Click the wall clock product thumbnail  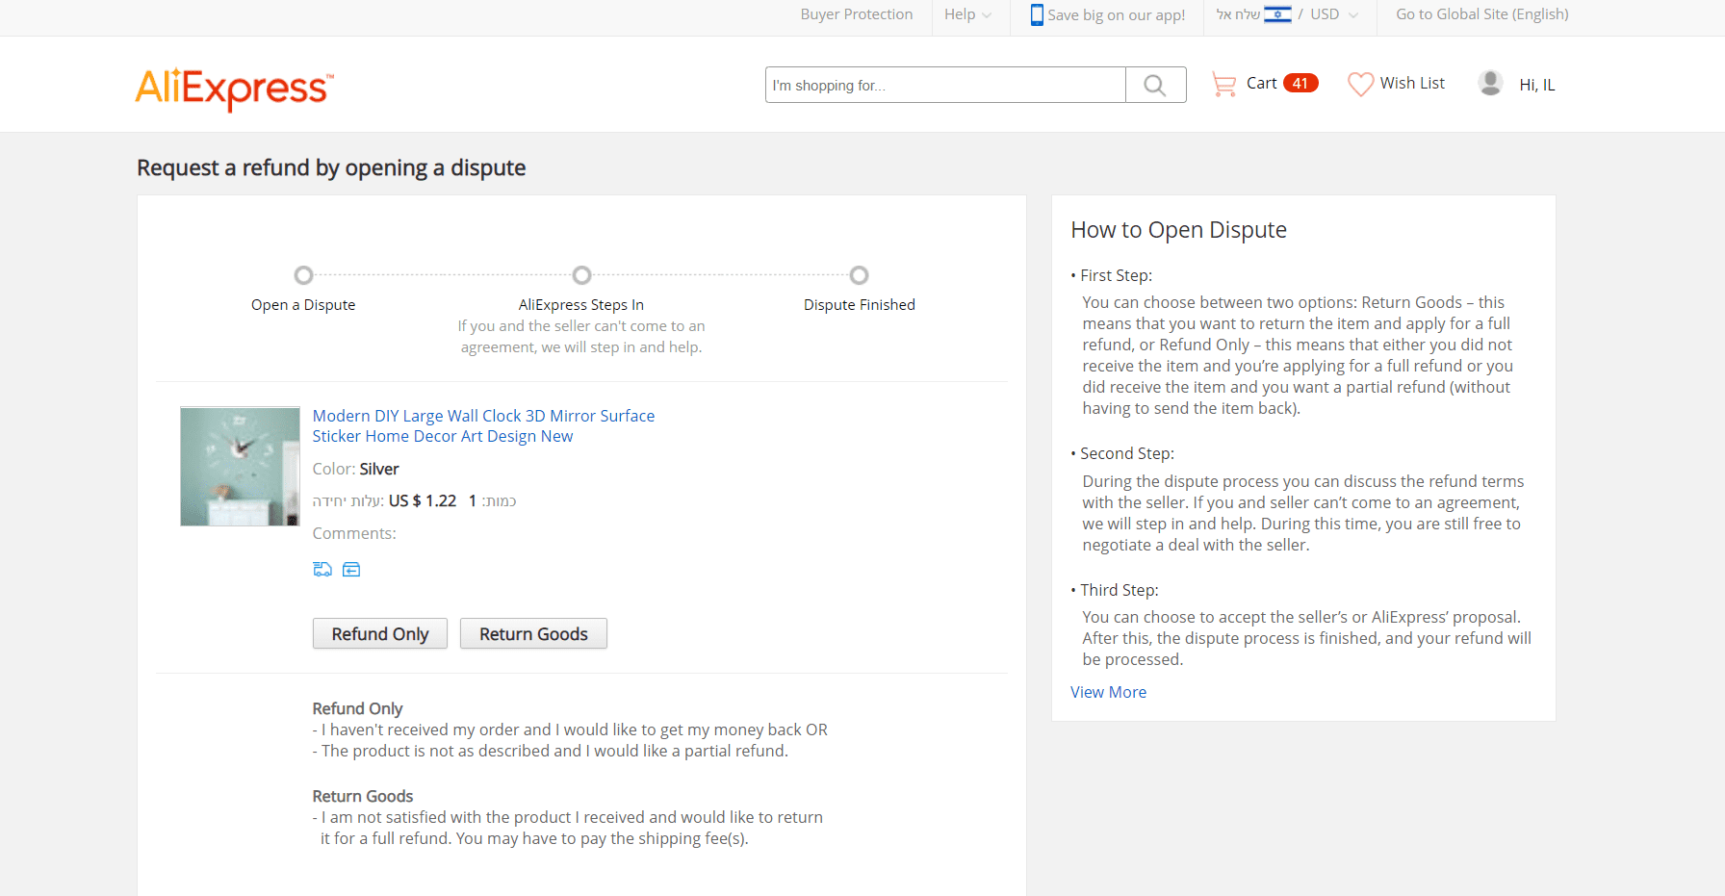click(240, 466)
